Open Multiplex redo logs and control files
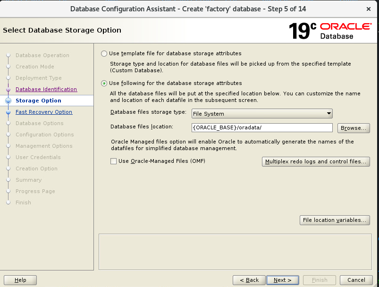Viewport: 379px width, 287px height. (x=316, y=161)
